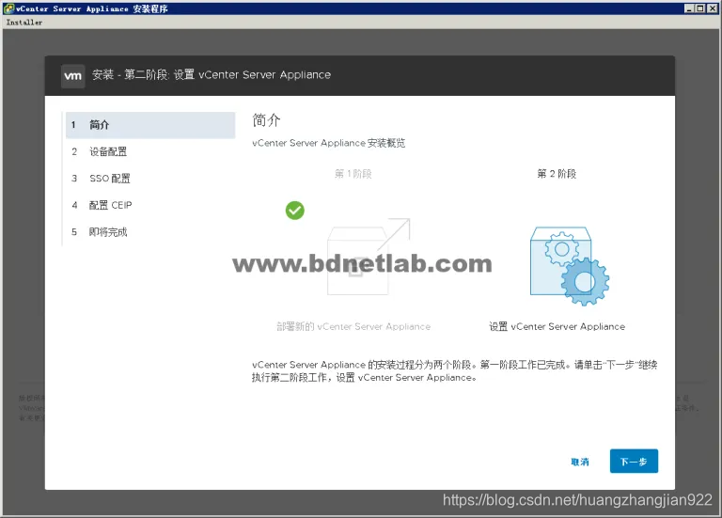The height and width of the screenshot is (518, 722).
Task: Select step 1 简介 in the wizard sidebar
Action: (150, 125)
